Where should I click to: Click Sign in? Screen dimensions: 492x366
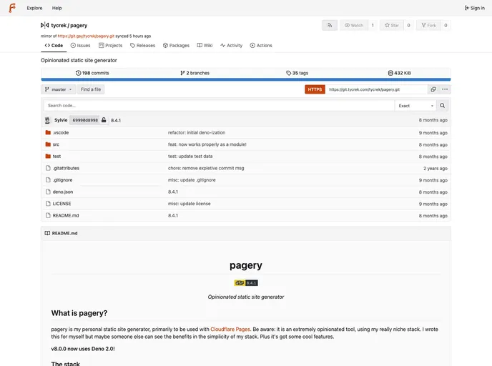474,8
